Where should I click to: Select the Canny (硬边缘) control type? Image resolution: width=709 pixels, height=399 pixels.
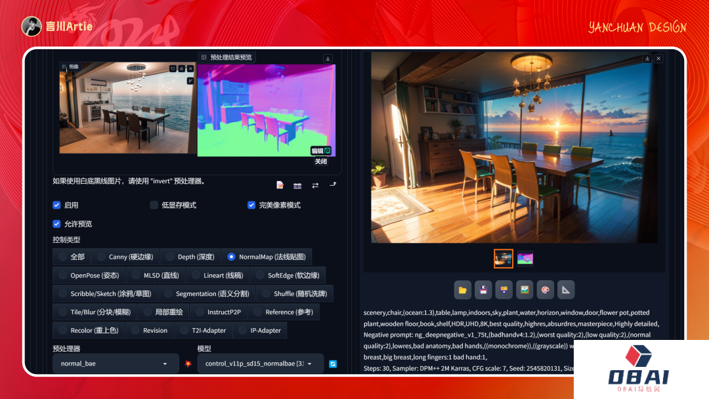[125, 257]
